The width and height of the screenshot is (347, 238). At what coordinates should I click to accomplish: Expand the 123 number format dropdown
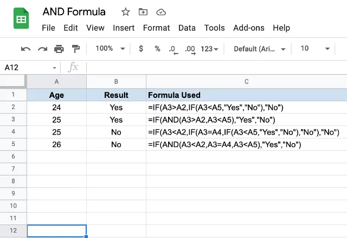point(209,49)
